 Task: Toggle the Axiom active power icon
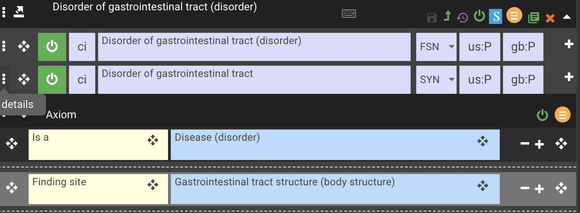(542, 114)
